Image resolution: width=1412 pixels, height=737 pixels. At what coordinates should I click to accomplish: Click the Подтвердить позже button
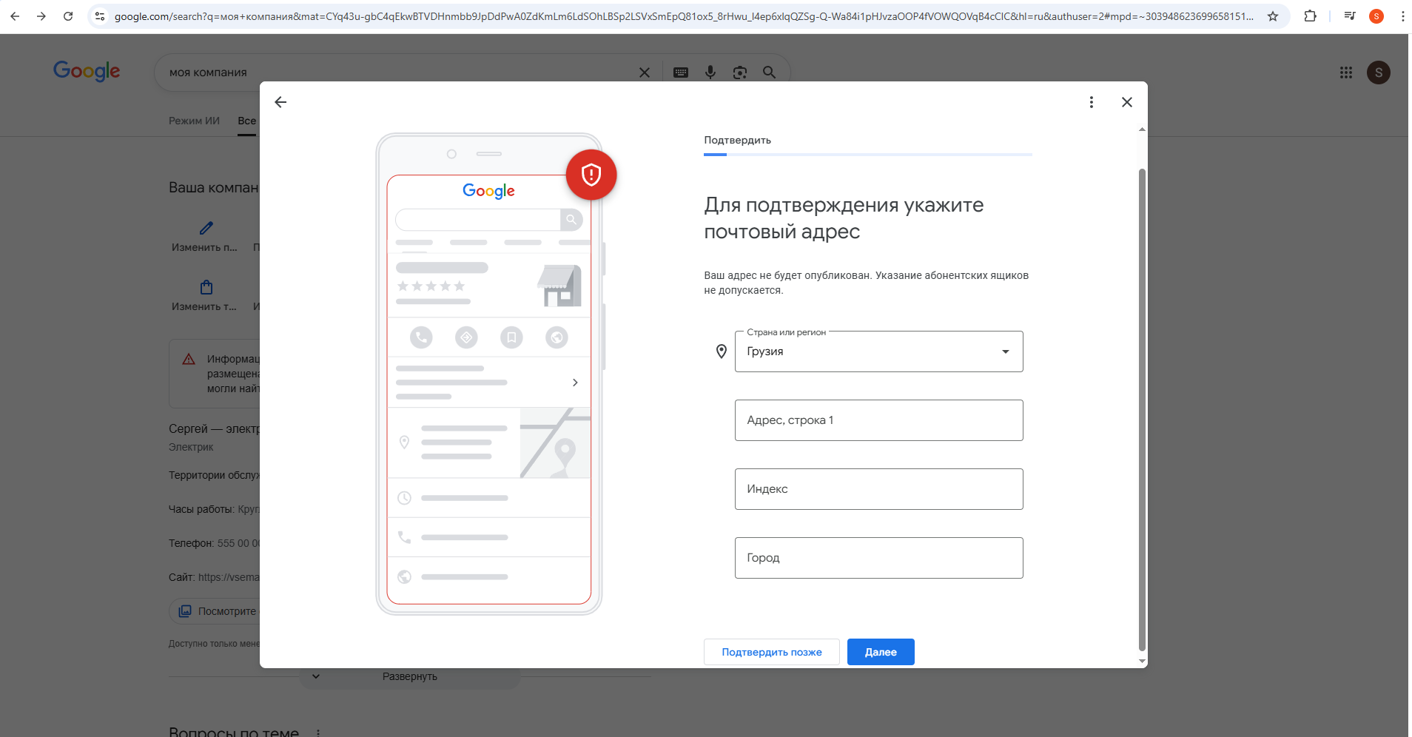[x=771, y=652]
